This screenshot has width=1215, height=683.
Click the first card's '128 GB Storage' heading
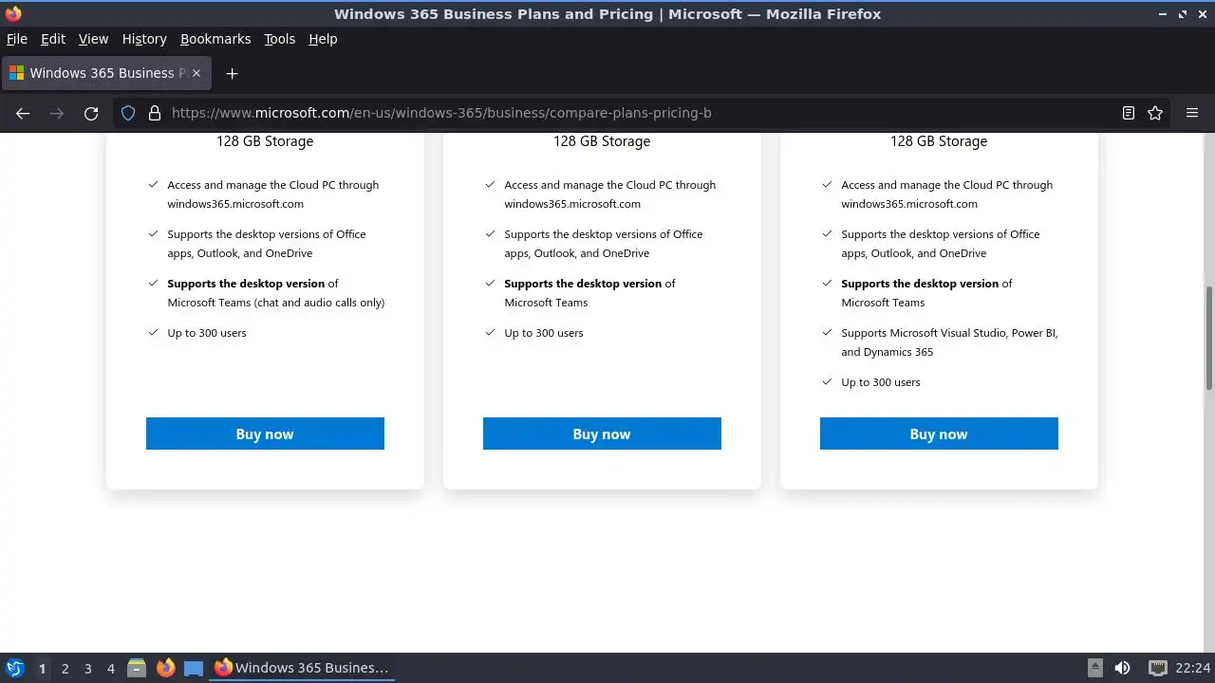pos(265,141)
